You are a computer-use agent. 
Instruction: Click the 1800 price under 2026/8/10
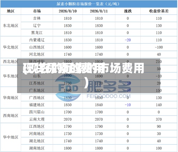point(68,148)
